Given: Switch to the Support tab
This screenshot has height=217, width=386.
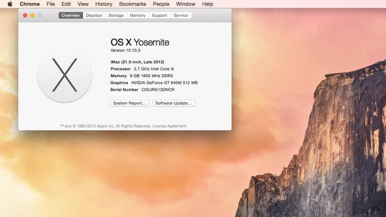Looking at the screenshot, I should point(160,15).
